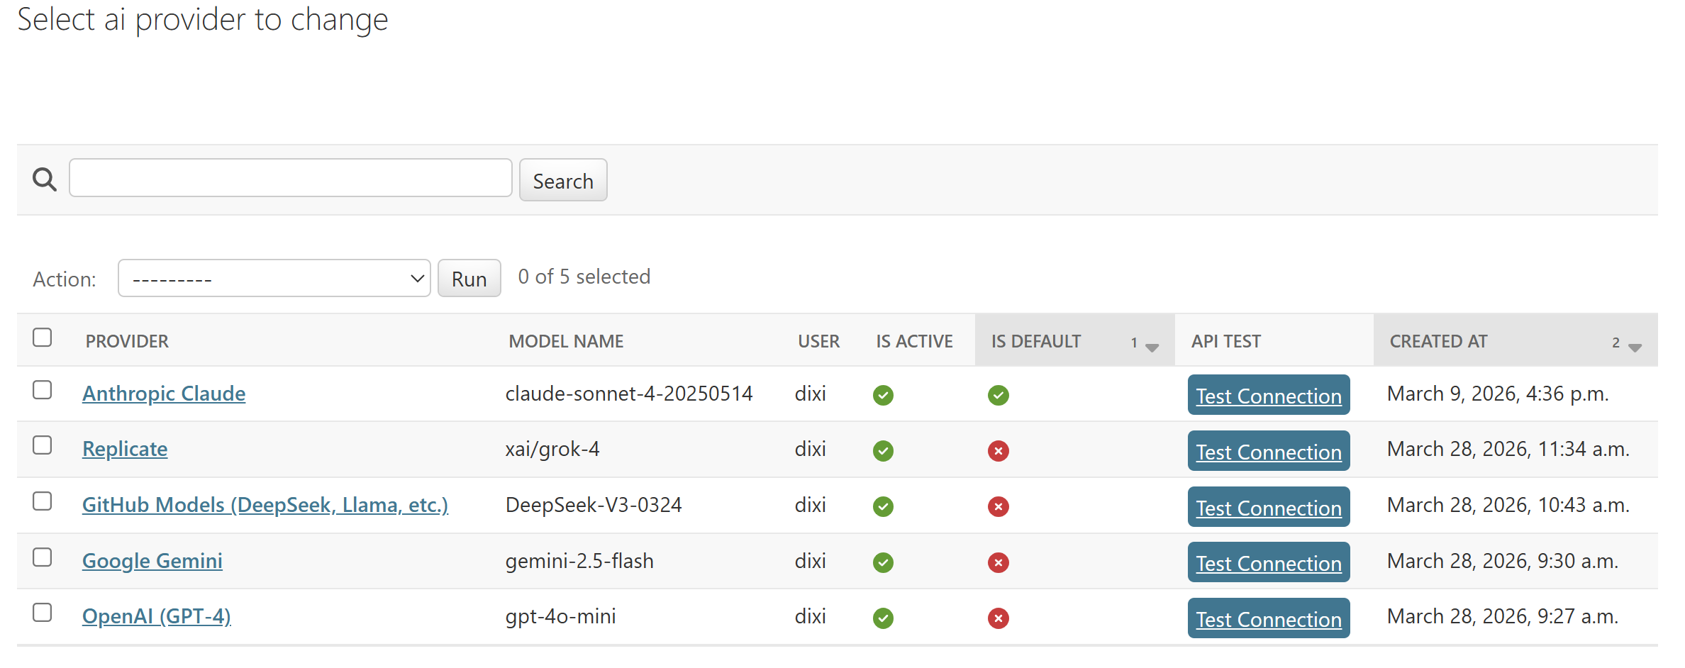Click the API TEST column header

pos(1226,341)
